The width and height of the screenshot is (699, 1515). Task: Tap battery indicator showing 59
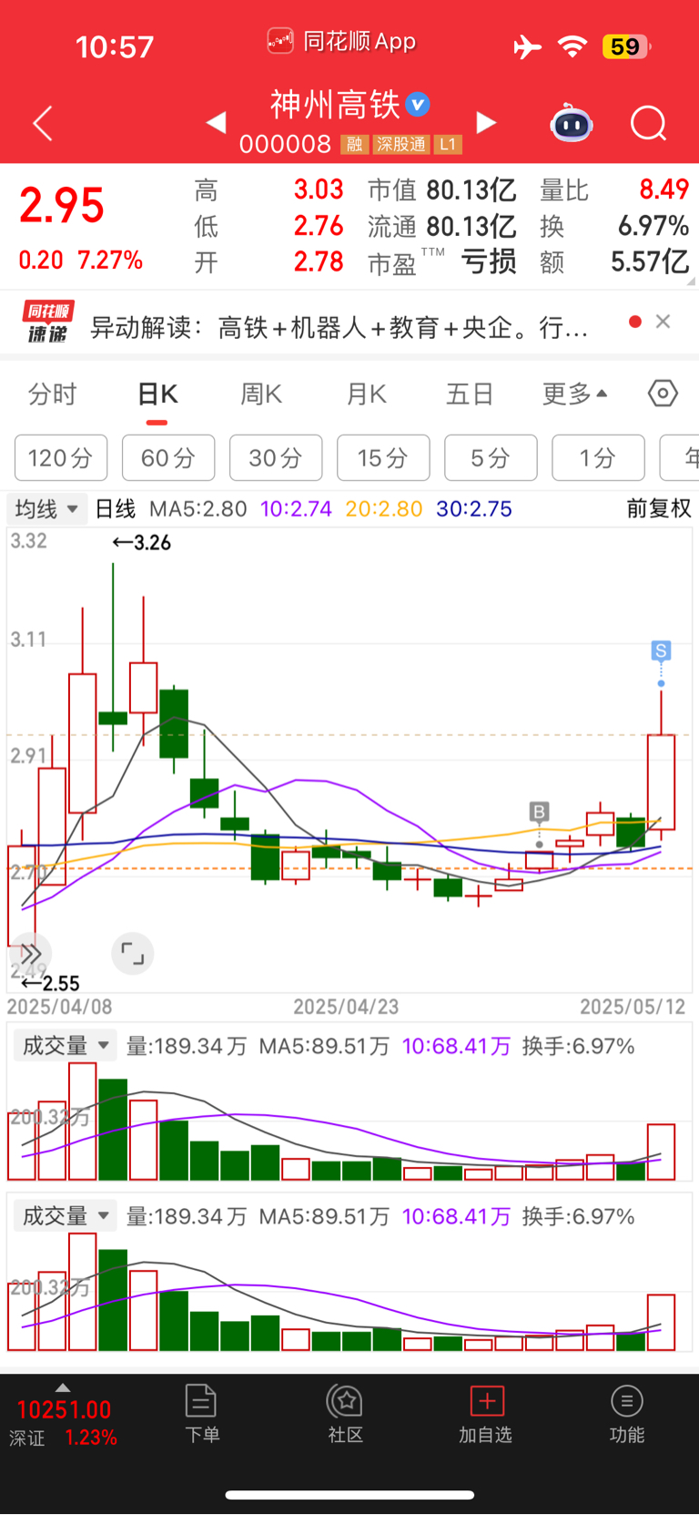pos(626,46)
